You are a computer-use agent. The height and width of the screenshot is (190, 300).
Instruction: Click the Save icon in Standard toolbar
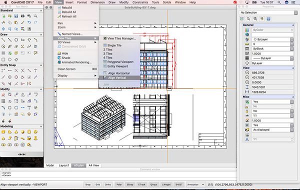(x=16, y=16)
